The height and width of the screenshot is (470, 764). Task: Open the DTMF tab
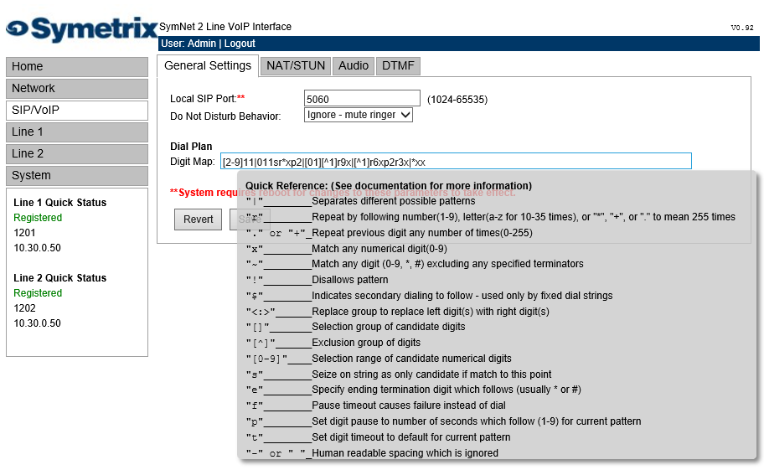click(x=398, y=65)
